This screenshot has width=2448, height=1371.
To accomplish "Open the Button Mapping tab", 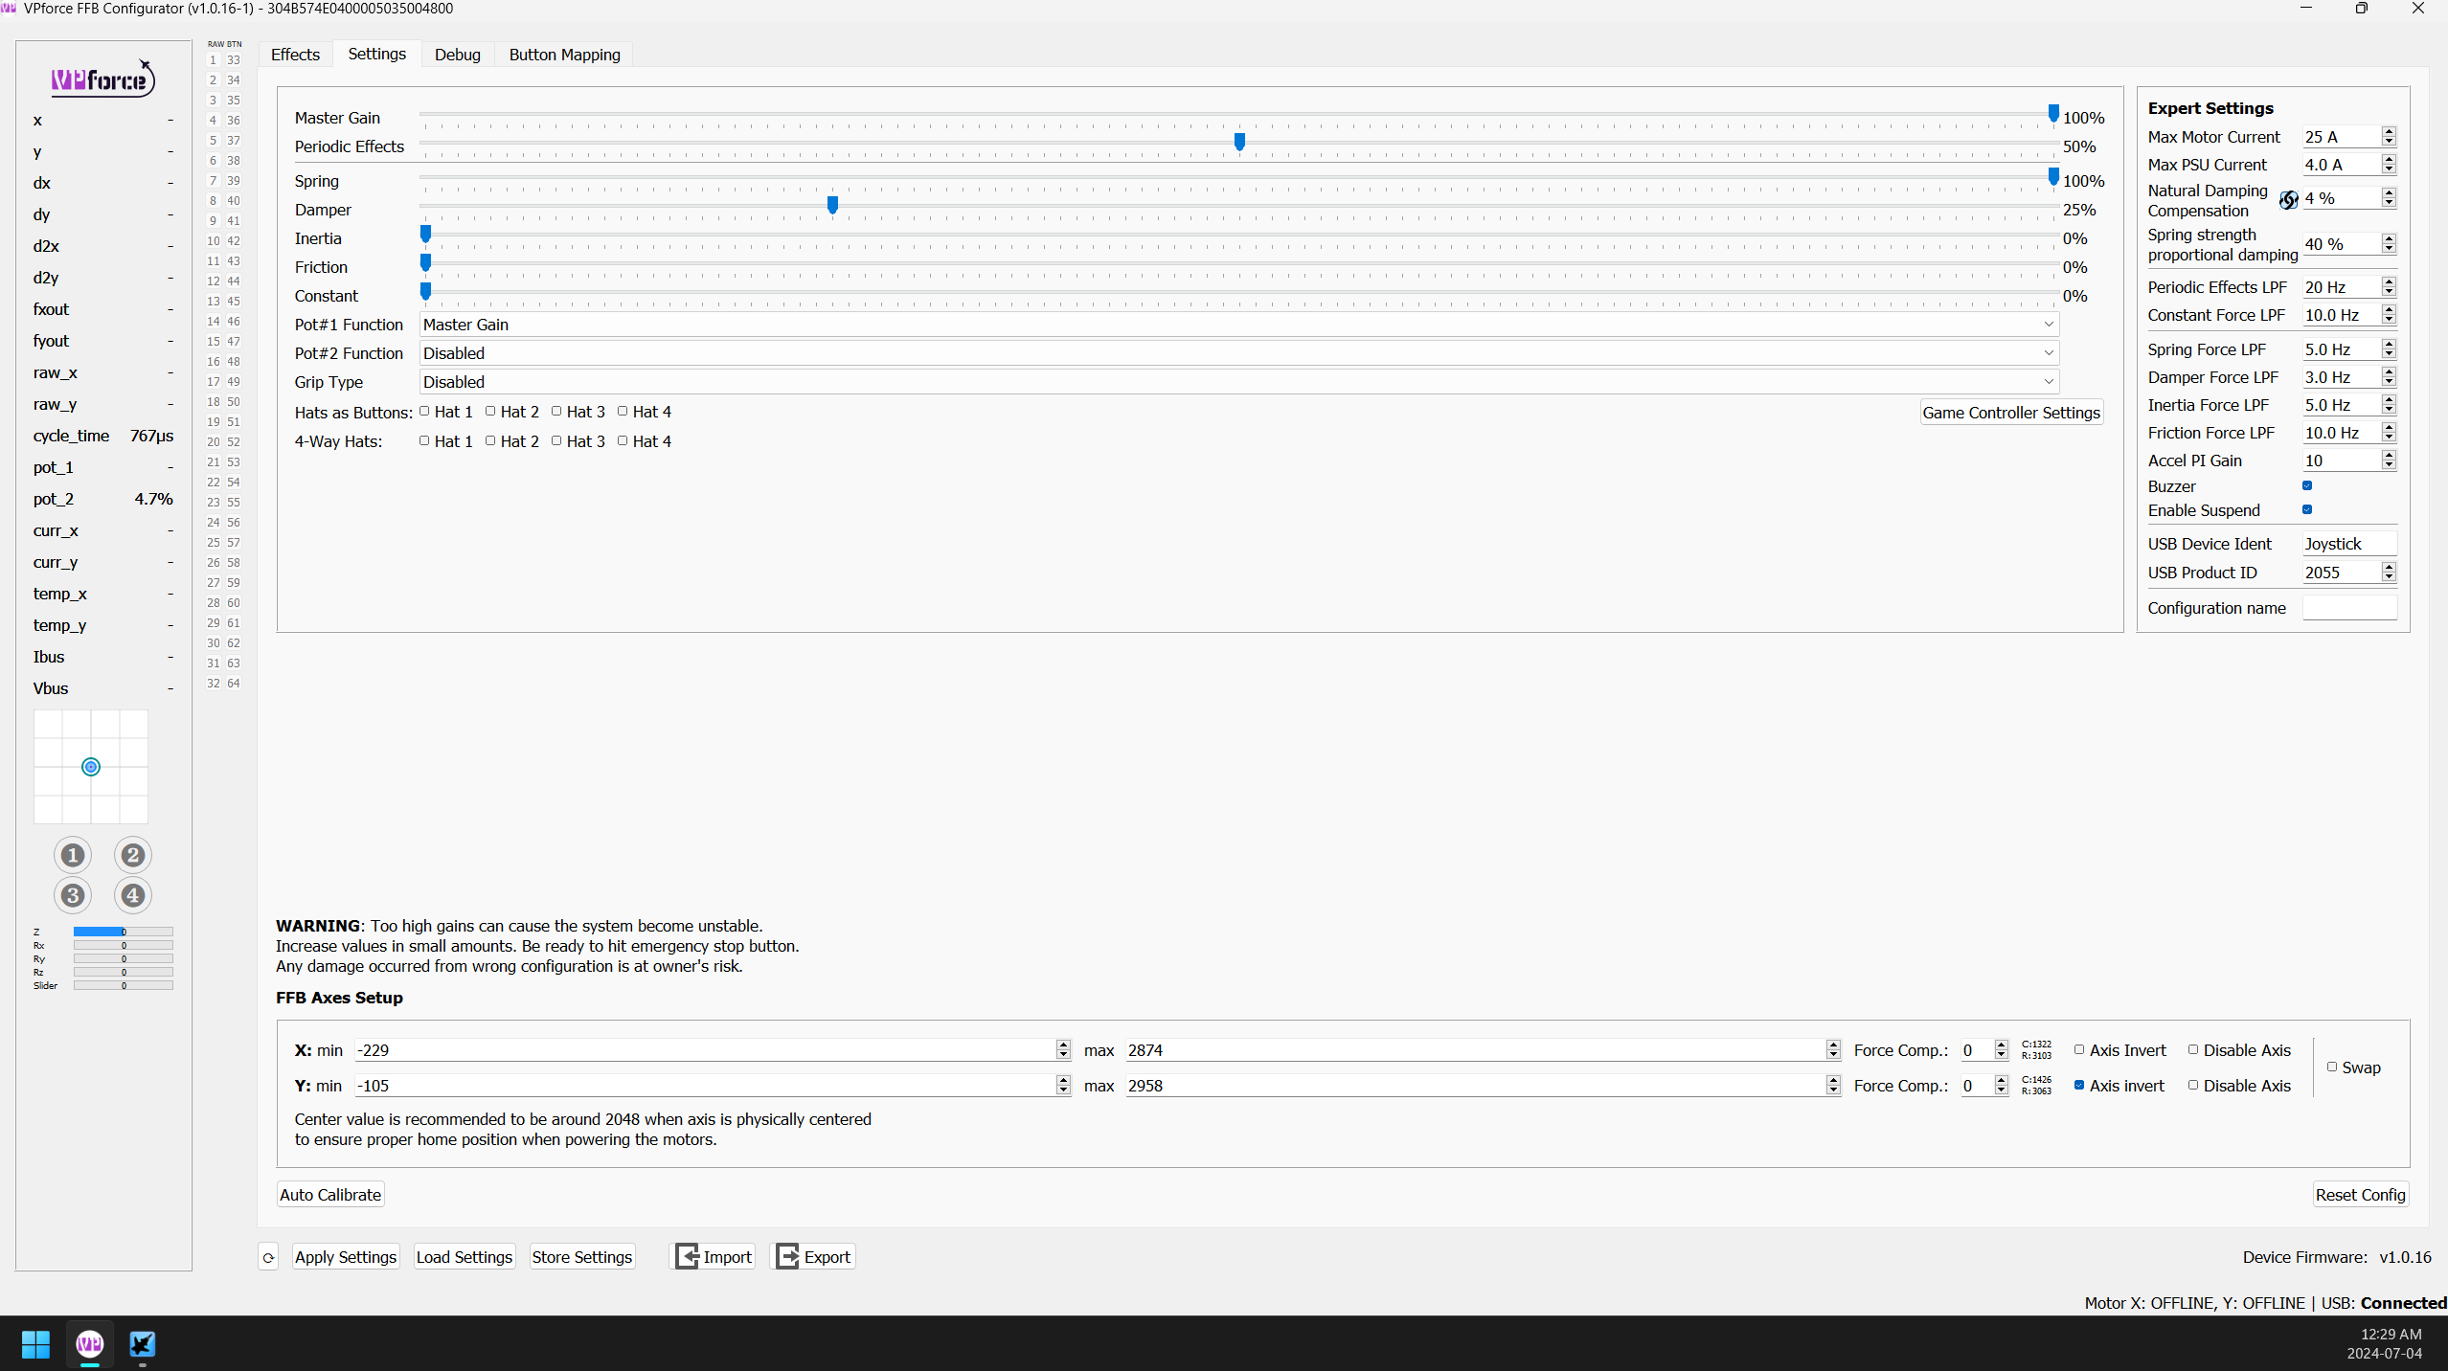I will (564, 54).
